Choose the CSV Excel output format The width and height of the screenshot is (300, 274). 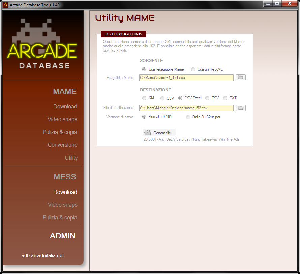(x=180, y=98)
